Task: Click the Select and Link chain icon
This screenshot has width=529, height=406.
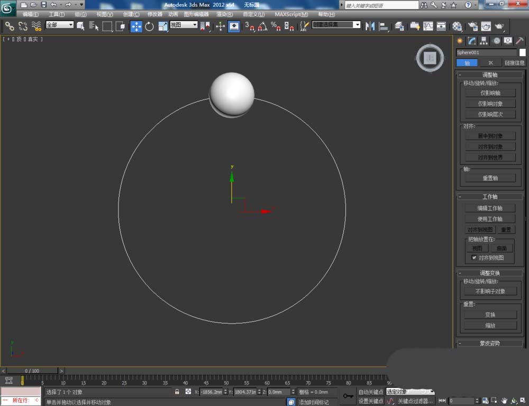Action: click(x=10, y=26)
